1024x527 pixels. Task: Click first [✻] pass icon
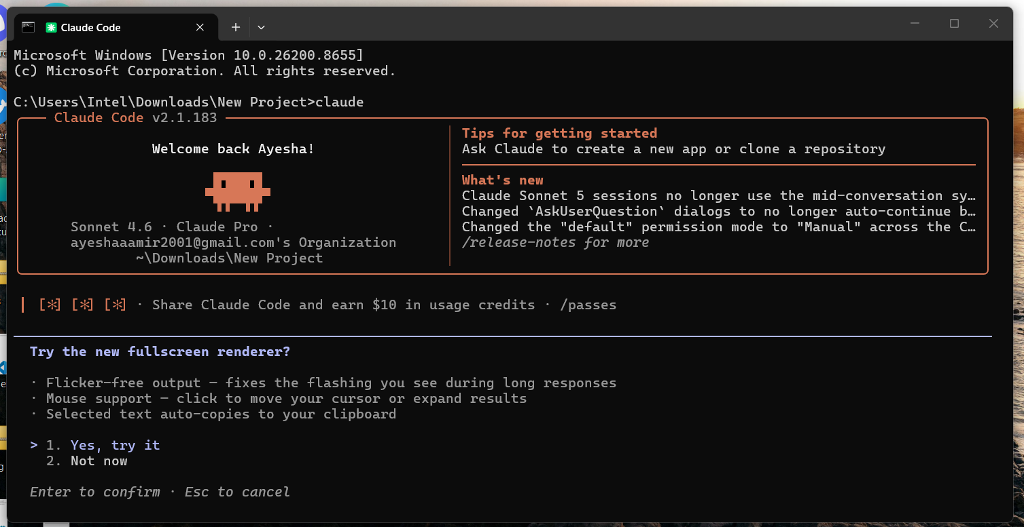[50, 305]
